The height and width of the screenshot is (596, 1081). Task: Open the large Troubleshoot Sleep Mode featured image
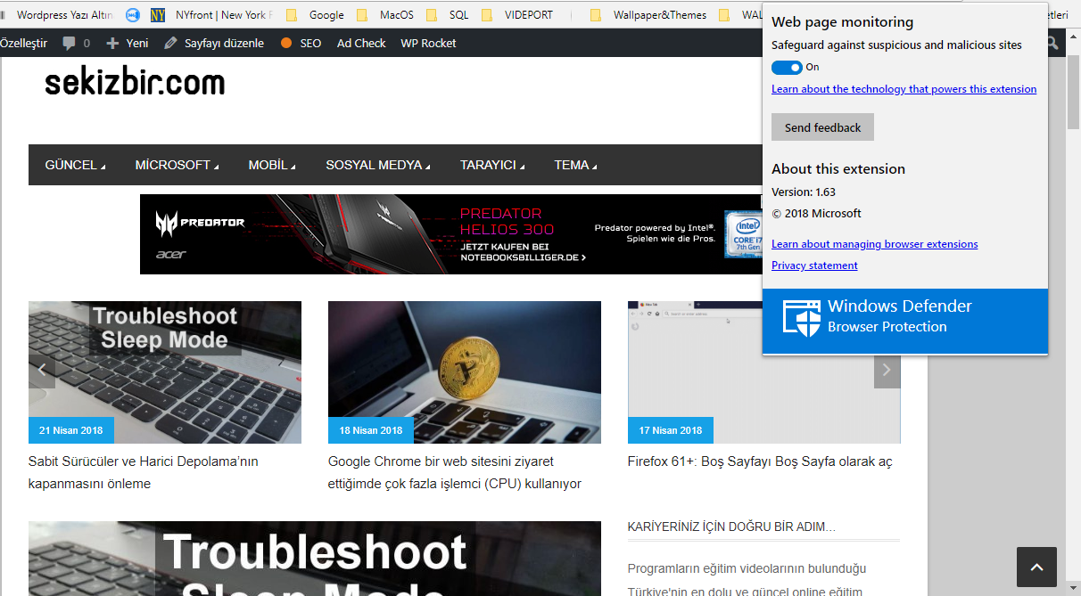315,559
